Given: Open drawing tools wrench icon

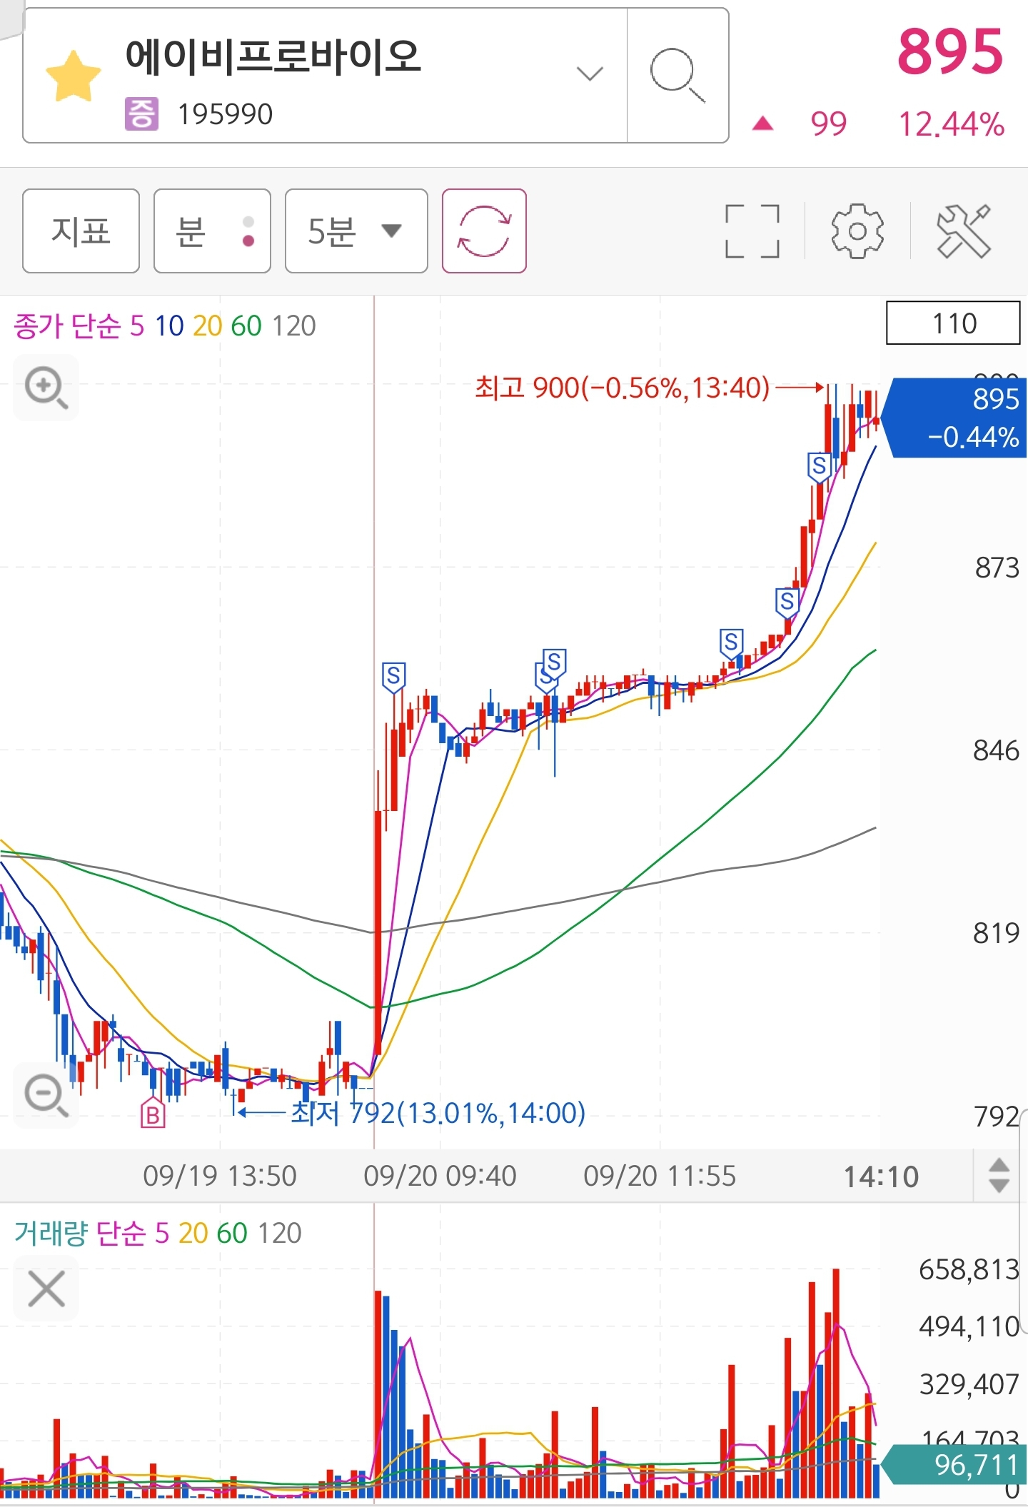Looking at the screenshot, I should click(x=964, y=231).
